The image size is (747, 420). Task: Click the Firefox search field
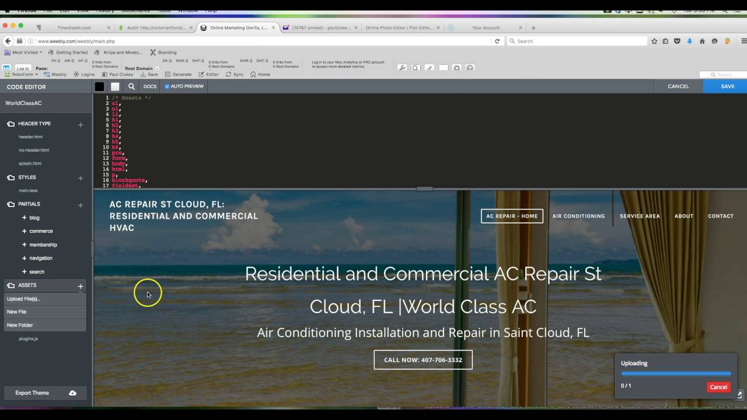[578, 41]
